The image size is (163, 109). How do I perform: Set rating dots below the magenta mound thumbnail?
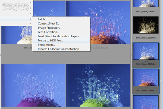33,108
